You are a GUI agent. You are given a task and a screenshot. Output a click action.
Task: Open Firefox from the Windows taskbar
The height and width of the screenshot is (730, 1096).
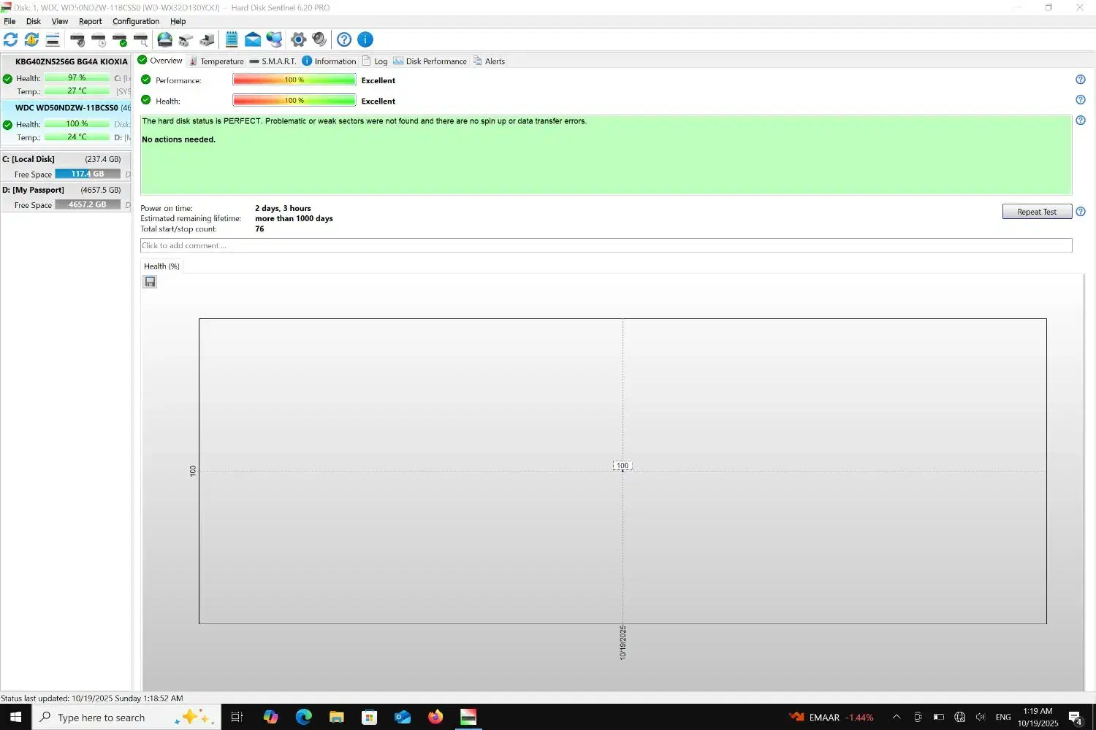click(435, 717)
